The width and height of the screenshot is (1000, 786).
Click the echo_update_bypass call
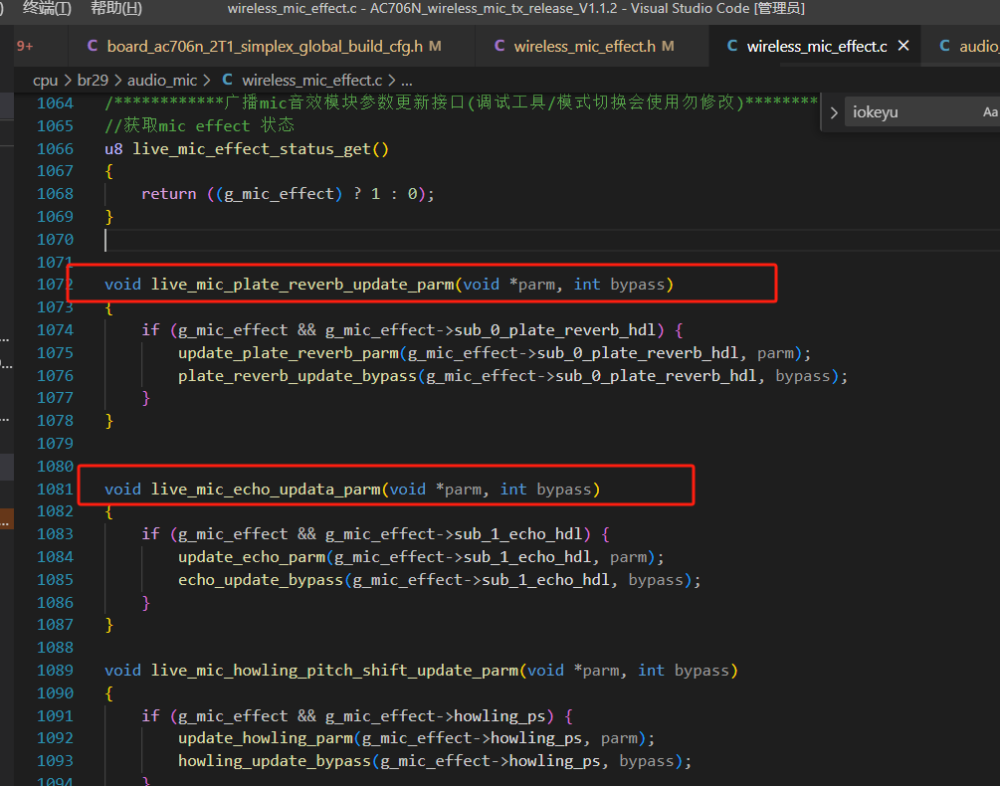point(261,580)
